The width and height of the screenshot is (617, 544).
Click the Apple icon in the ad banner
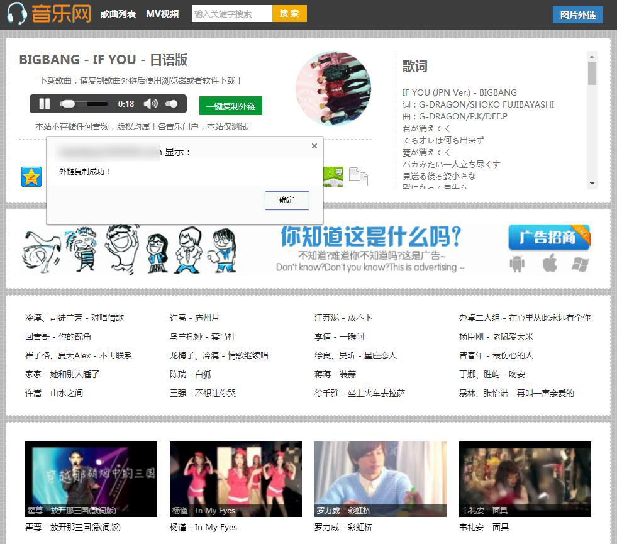[549, 264]
